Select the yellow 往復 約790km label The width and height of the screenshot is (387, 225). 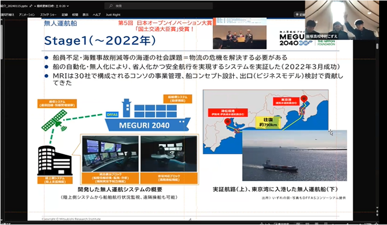click(268, 122)
